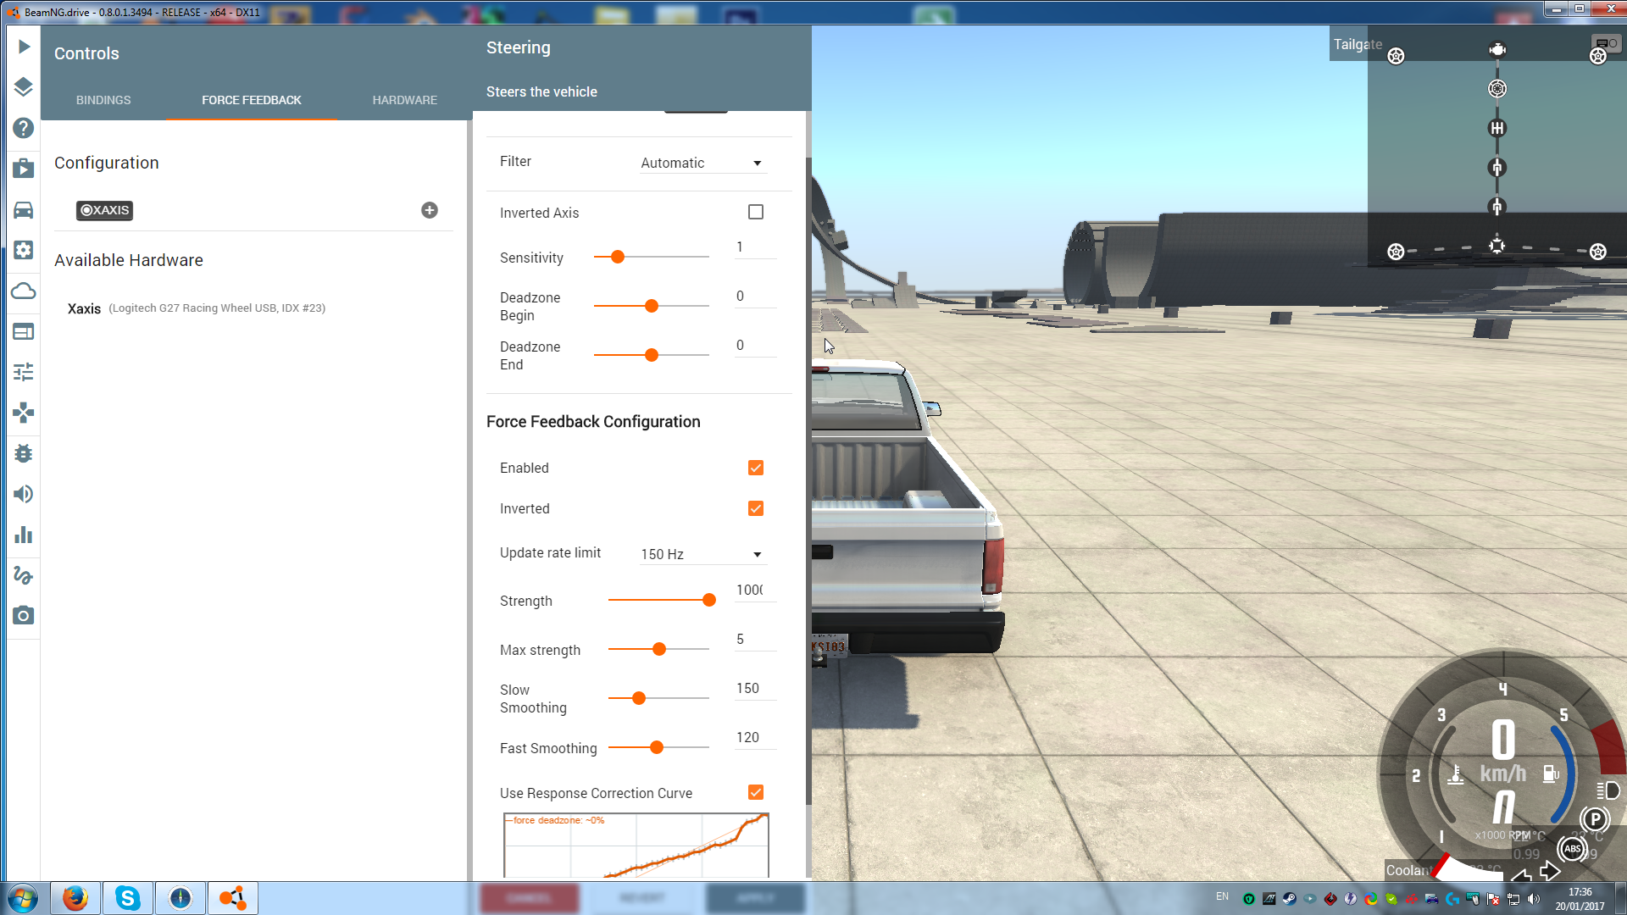
Task: Open Skype from the taskbar
Action: [127, 898]
